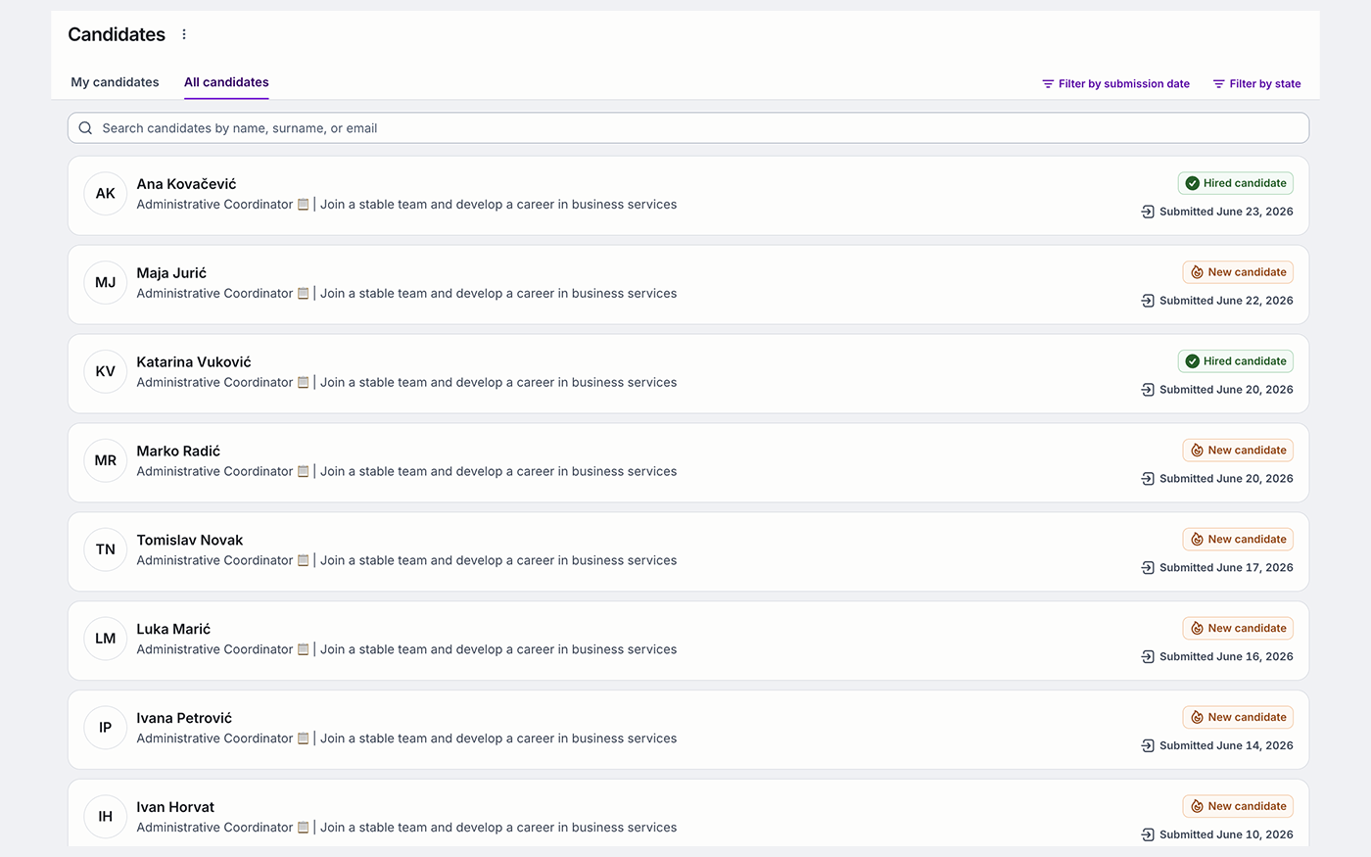Click 'Submitted June 23, 2026' text
Image resolution: width=1371 pixels, height=857 pixels.
1226,212
